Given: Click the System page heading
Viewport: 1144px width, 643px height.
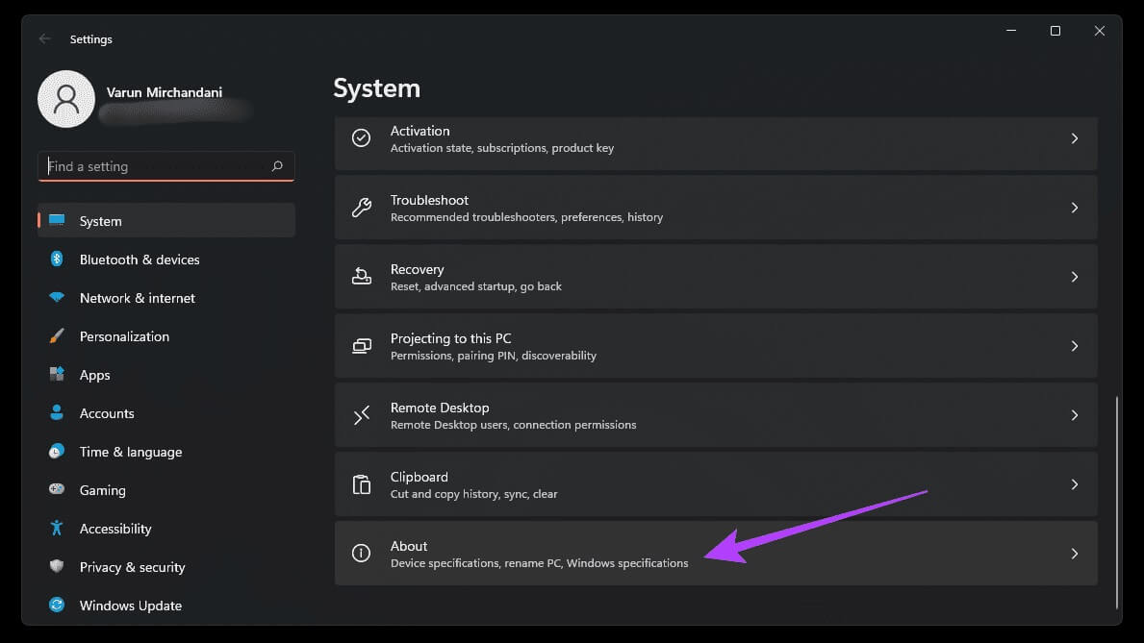Looking at the screenshot, I should (376, 88).
